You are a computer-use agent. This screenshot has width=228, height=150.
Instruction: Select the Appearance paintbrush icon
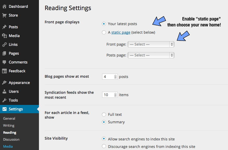tap(4, 82)
